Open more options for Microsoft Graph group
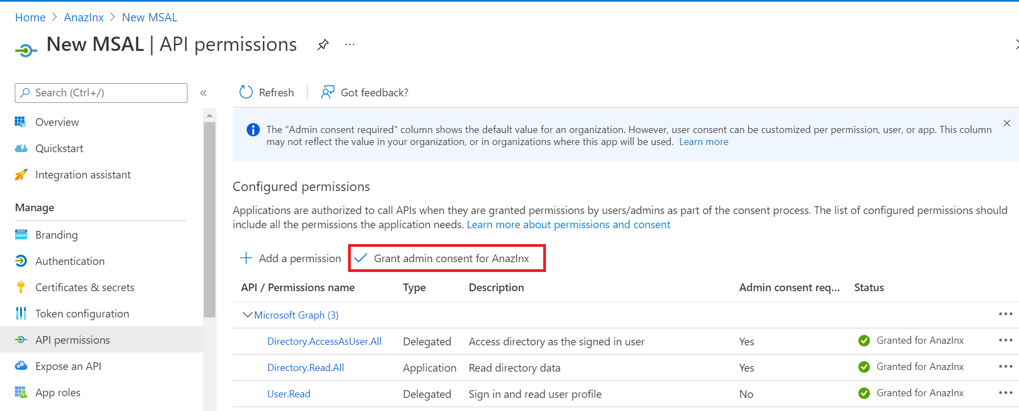 [x=1005, y=314]
